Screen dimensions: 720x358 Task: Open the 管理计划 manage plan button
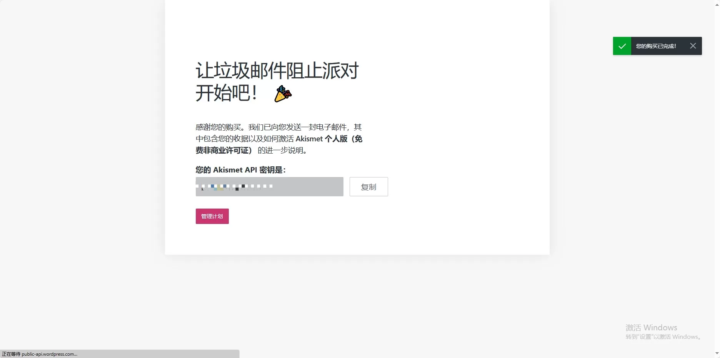coord(212,216)
